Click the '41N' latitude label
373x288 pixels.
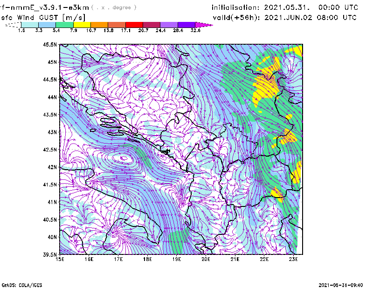[52, 202]
